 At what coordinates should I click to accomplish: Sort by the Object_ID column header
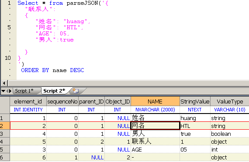point(118,101)
